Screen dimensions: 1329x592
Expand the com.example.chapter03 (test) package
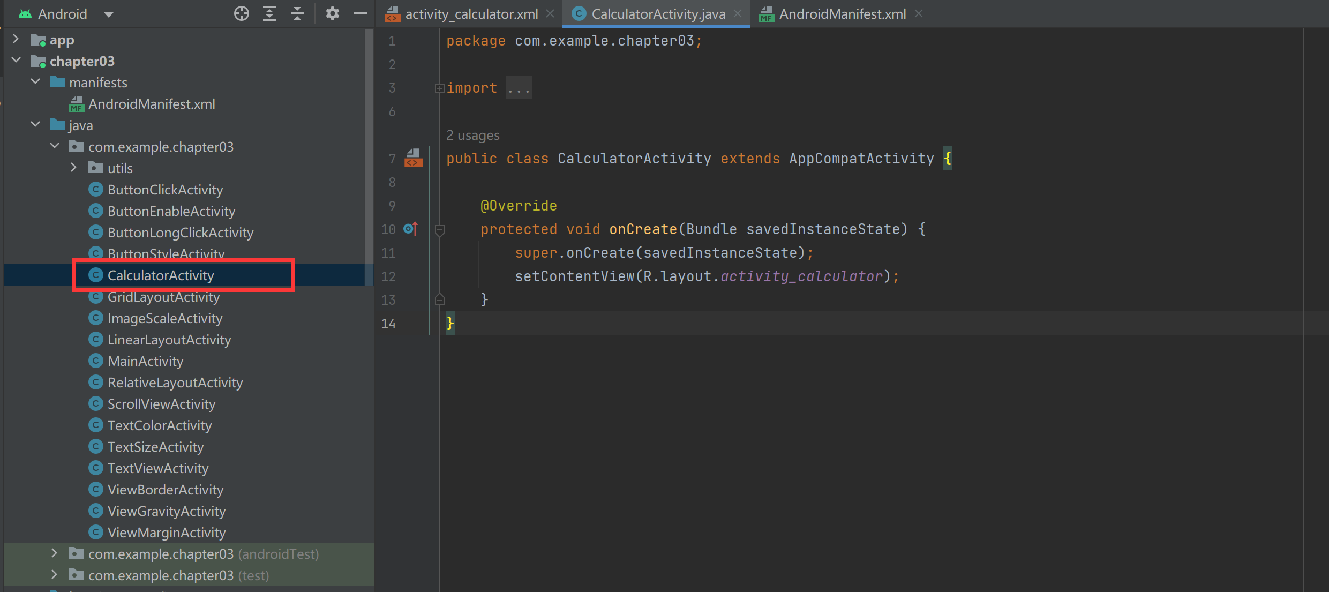point(54,575)
